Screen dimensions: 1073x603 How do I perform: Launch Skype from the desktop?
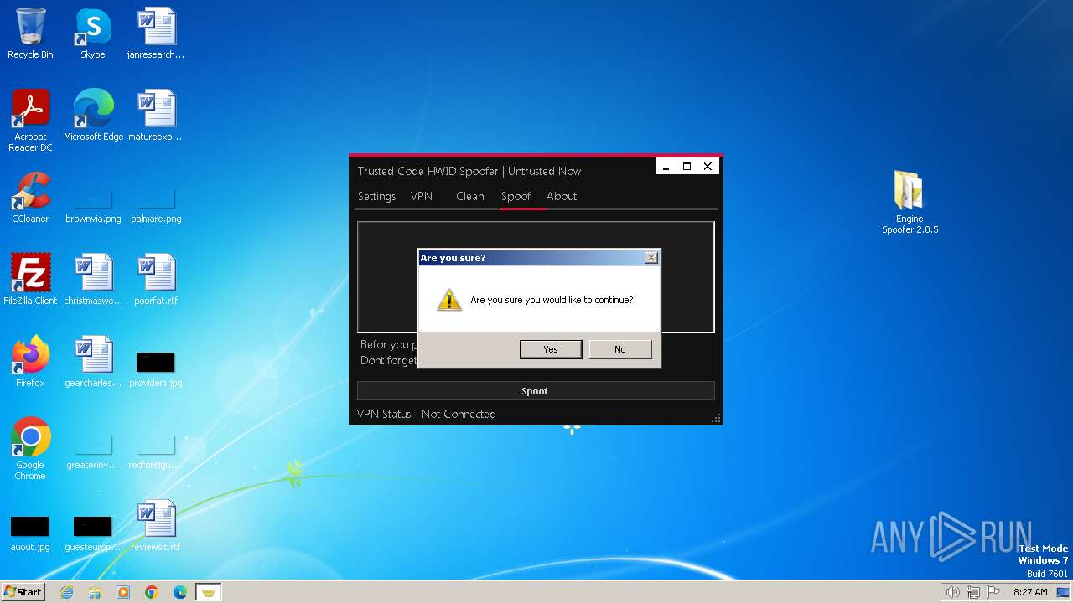pyautogui.click(x=93, y=34)
